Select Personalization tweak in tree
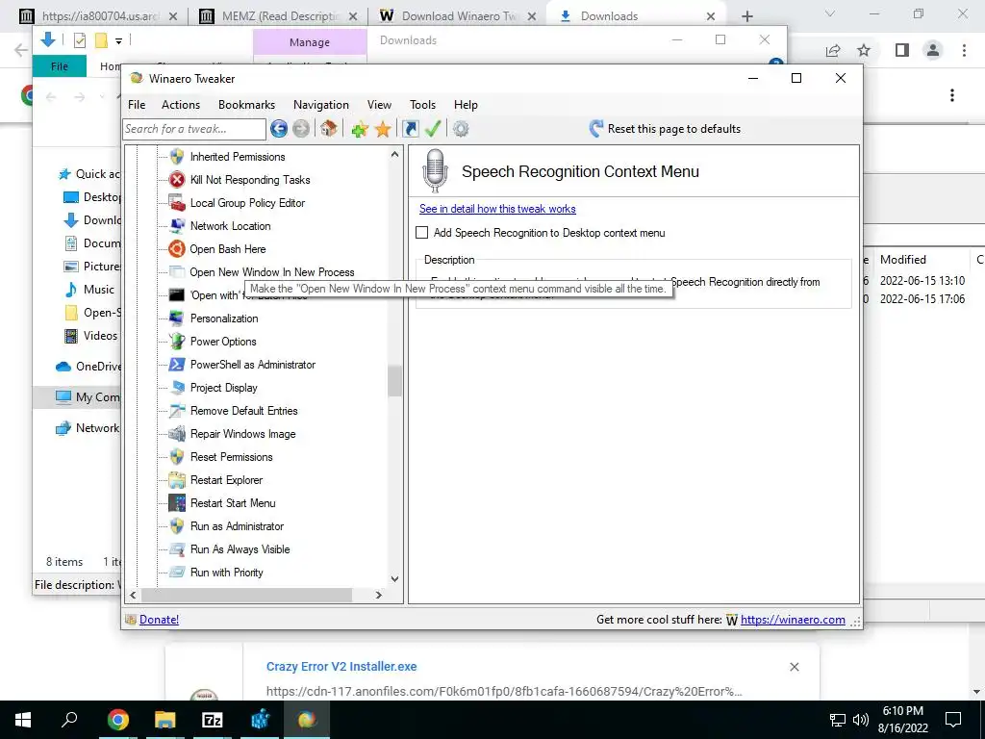 pyautogui.click(x=224, y=319)
